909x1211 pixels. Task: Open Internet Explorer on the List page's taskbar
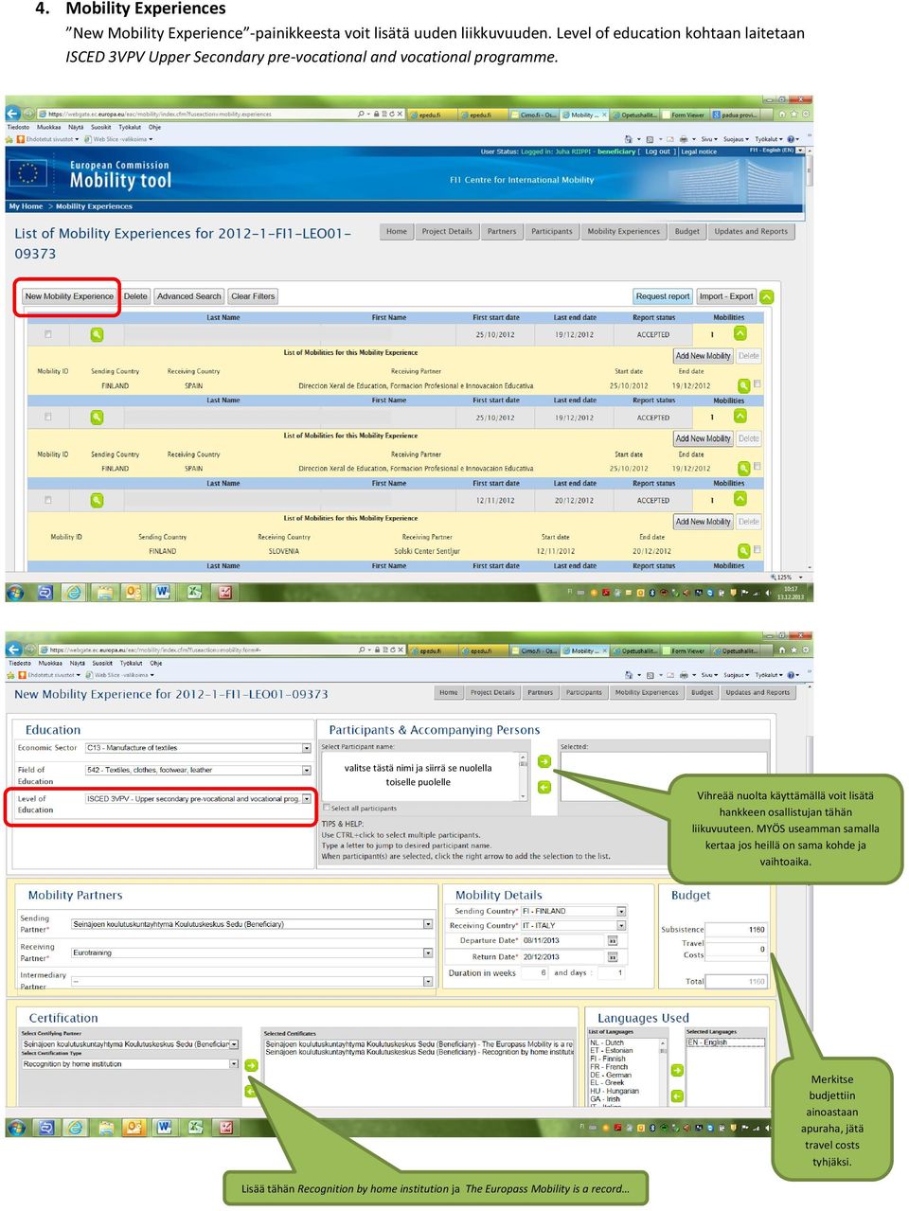tap(74, 593)
